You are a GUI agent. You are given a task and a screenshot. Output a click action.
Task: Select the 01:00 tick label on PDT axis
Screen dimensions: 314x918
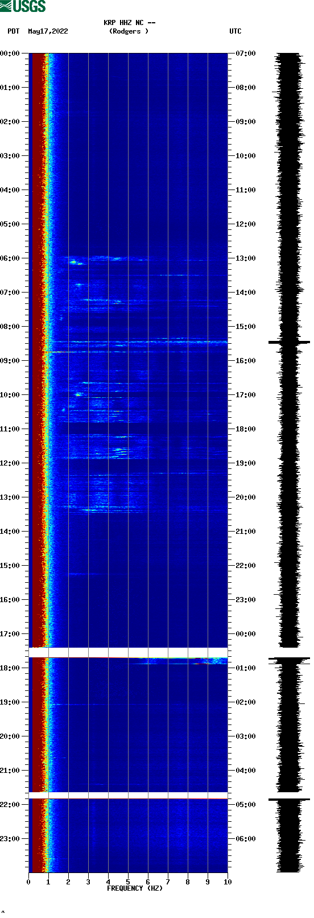click(x=10, y=88)
